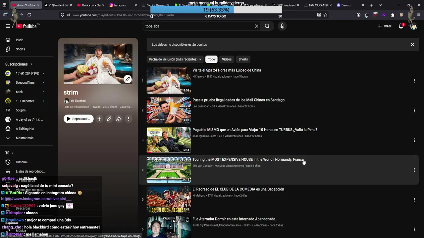424x238 pixels.
Task: Open the browser application menu
Action: pyautogui.click(x=419, y=15)
